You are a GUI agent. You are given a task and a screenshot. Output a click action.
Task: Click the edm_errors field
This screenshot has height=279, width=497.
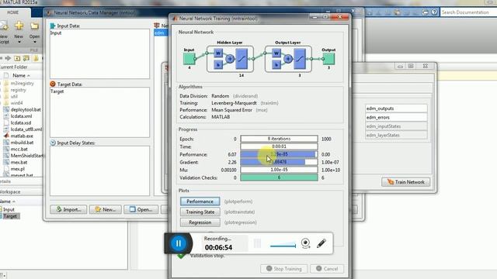[x=396, y=117]
